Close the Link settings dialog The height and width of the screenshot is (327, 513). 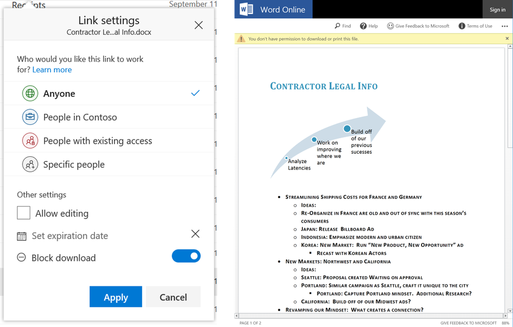pos(199,25)
